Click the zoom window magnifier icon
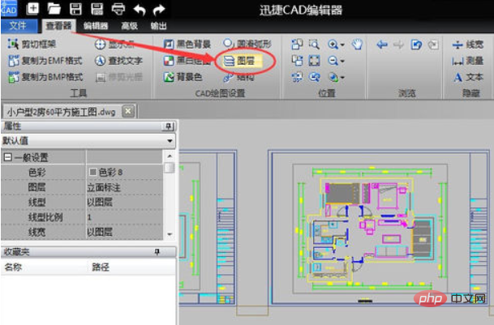The height and width of the screenshot is (325, 494). (x=314, y=45)
